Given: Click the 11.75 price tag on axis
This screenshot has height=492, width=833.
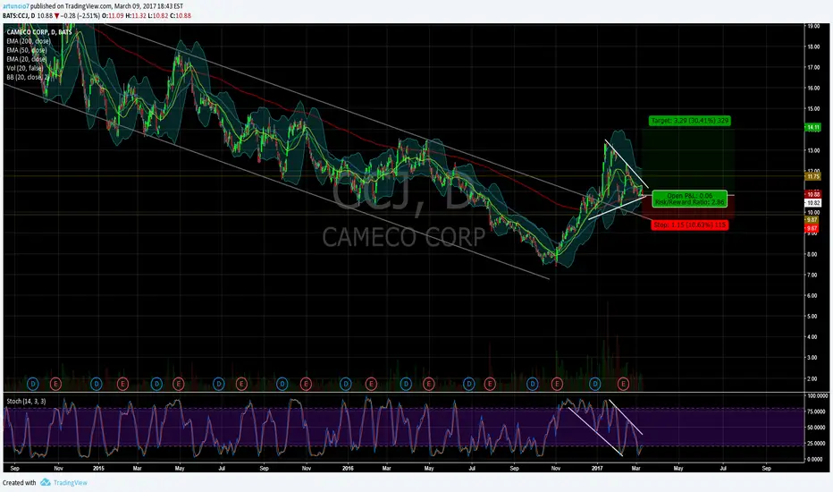Looking at the screenshot, I should click(812, 176).
